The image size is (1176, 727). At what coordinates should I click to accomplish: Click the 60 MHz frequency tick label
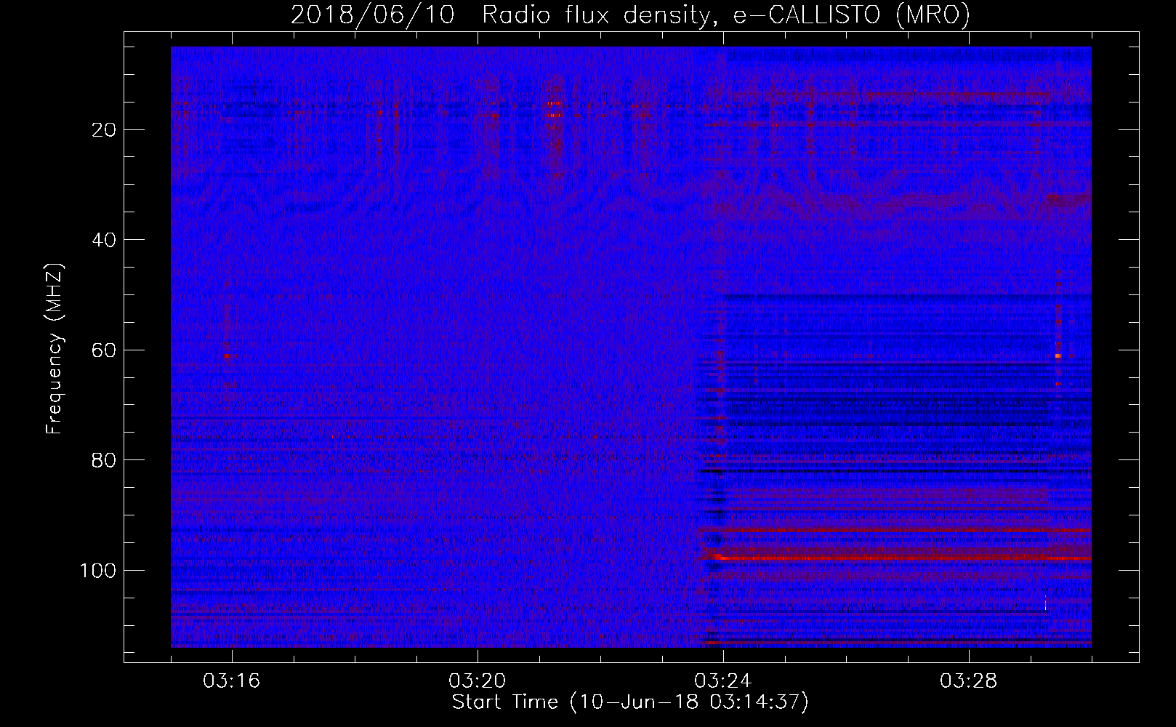click(105, 350)
